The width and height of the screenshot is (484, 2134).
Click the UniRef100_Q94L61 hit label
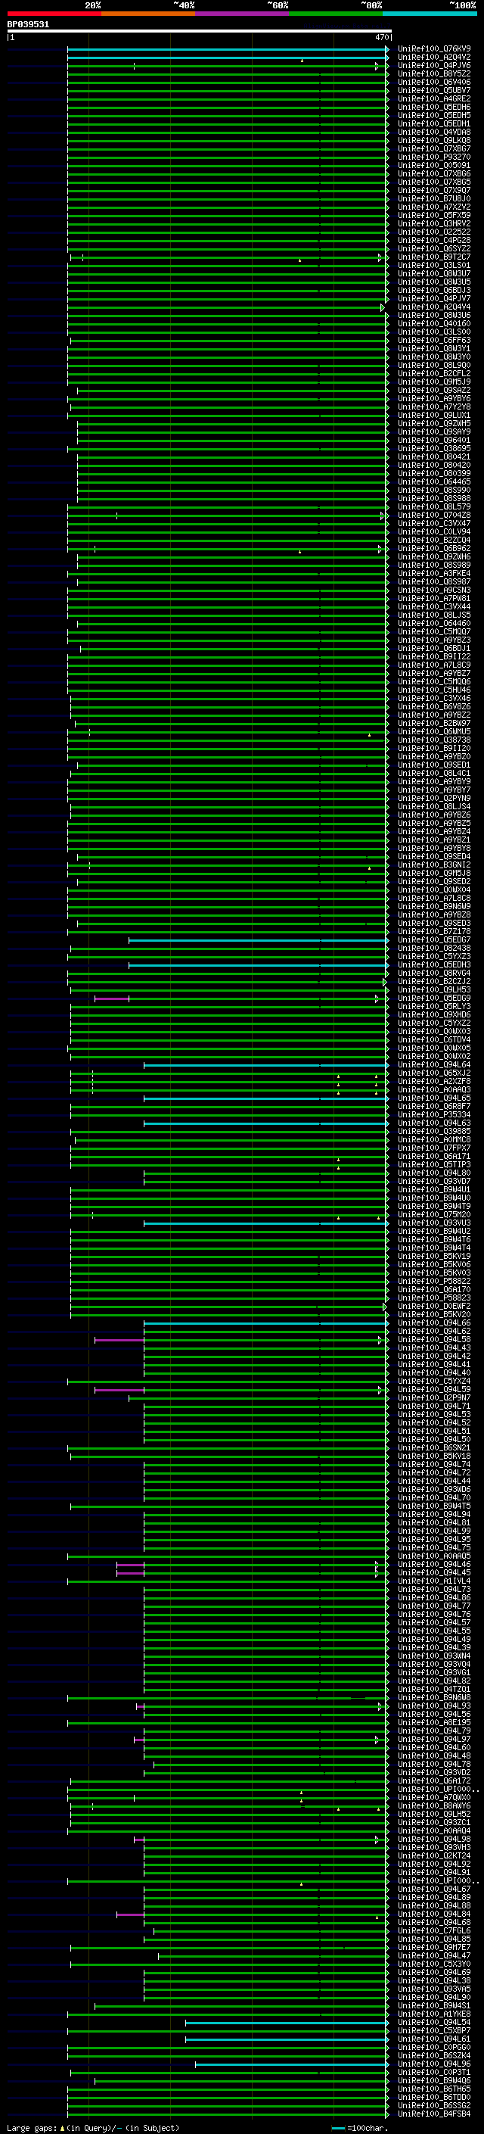coord(434,2039)
